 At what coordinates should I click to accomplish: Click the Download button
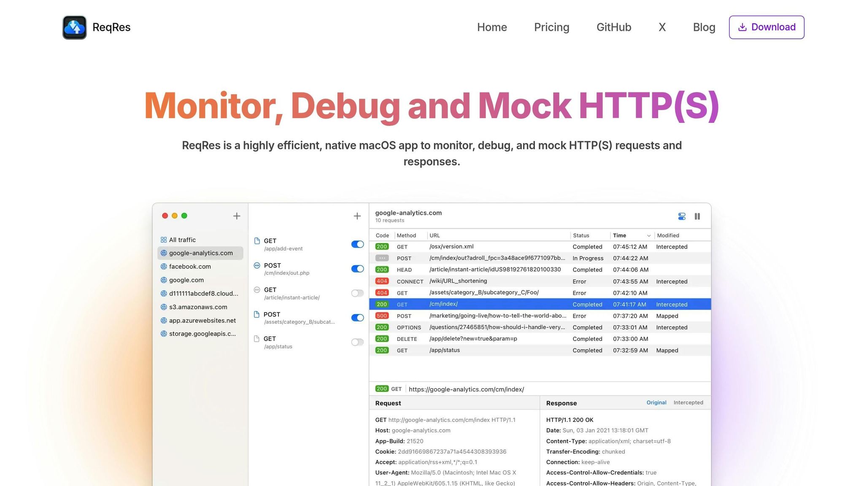pyautogui.click(x=767, y=27)
